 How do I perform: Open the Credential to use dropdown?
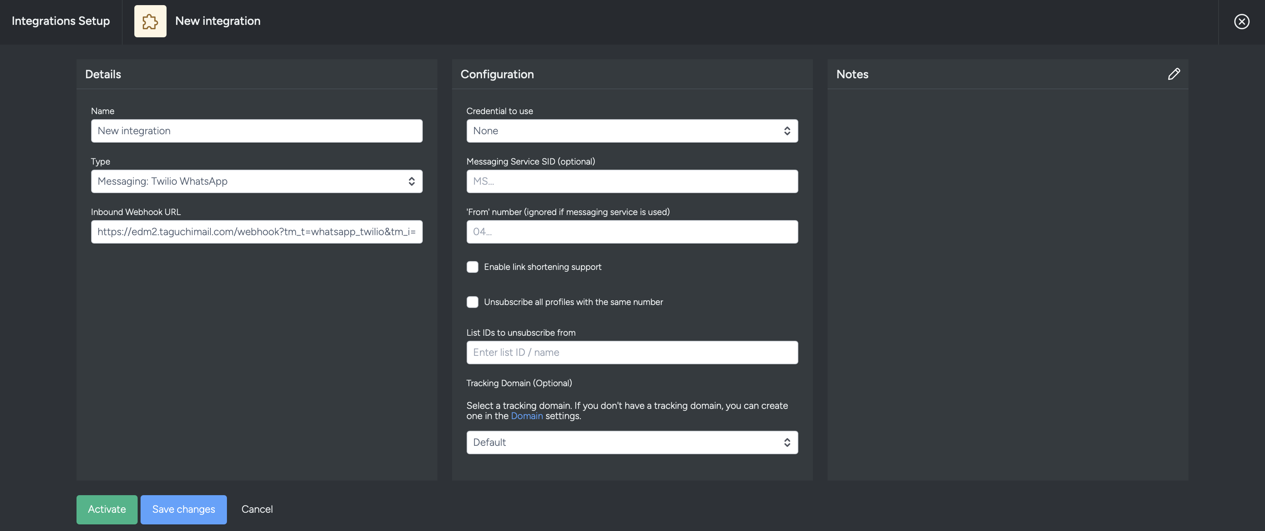pos(632,131)
